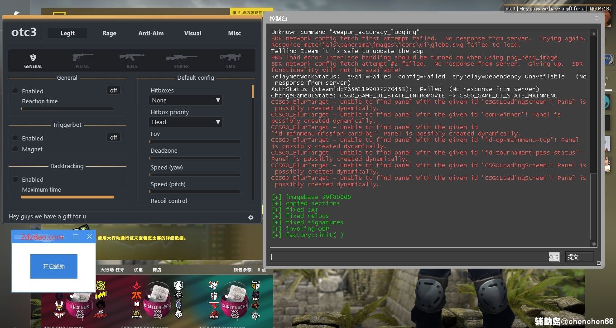This screenshot has width=616, height=328.
Task: Click the Default config panel scrollbar
Action: [x=253, y=91]
